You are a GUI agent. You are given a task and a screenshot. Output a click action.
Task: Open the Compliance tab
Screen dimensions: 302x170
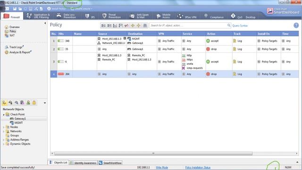tap(214, 16)
